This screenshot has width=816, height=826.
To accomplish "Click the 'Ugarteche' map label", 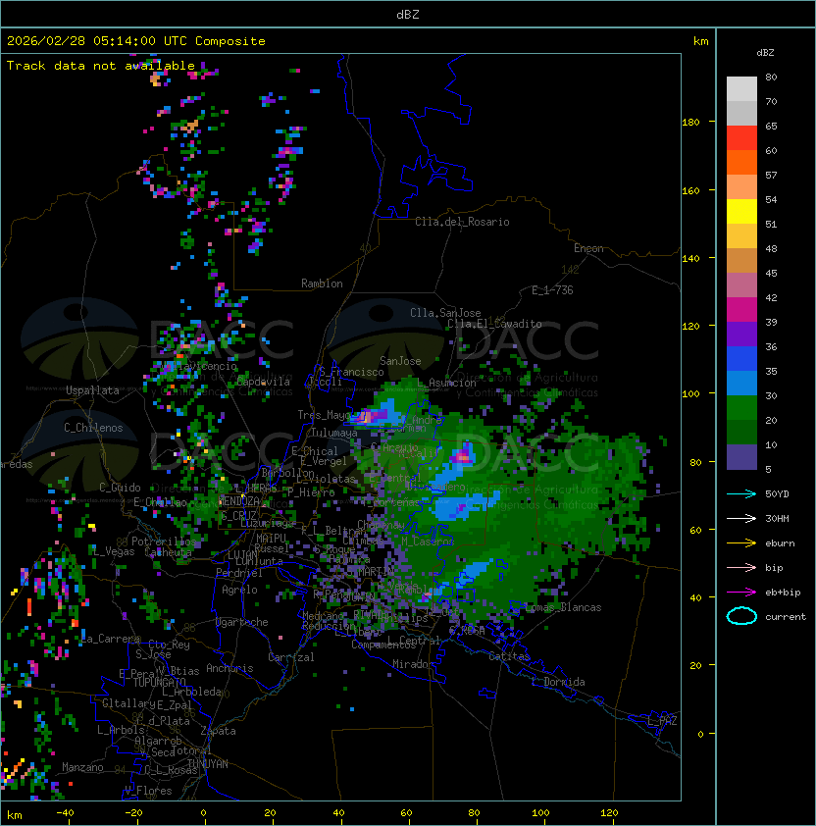I will 242,622.
